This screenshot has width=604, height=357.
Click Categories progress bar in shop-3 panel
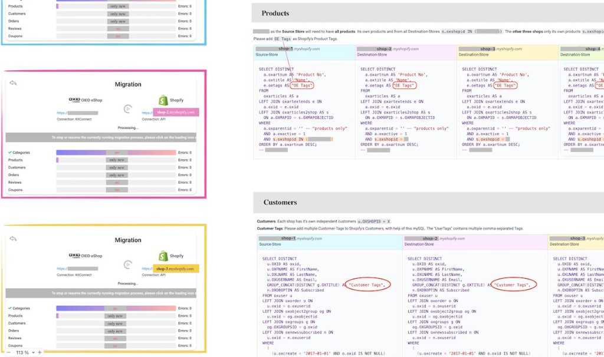116,309
